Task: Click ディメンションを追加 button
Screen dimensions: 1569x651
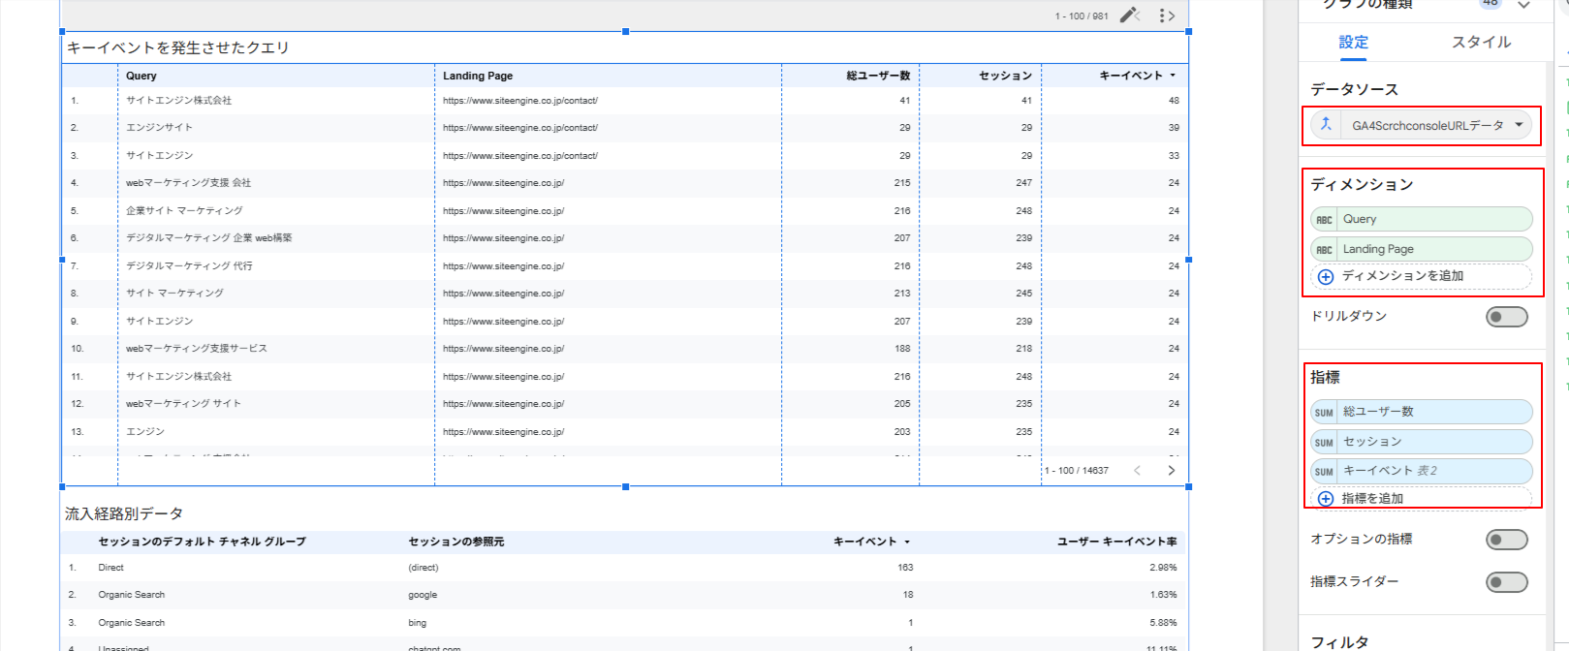Action: tap(1421, 276)
